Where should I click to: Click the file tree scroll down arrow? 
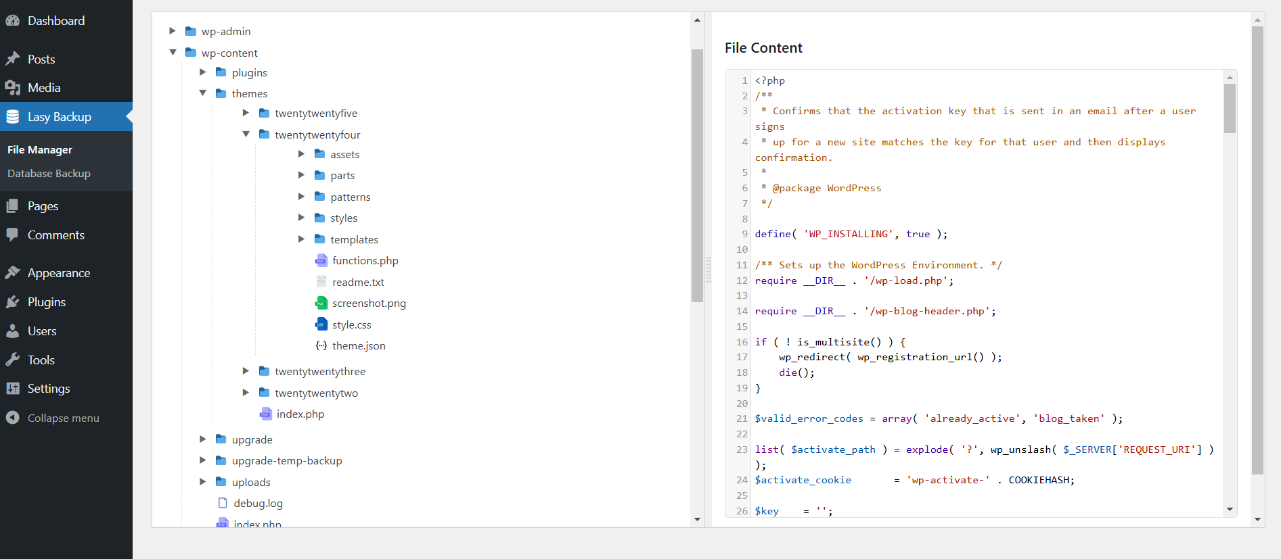[x=697, y=519]
